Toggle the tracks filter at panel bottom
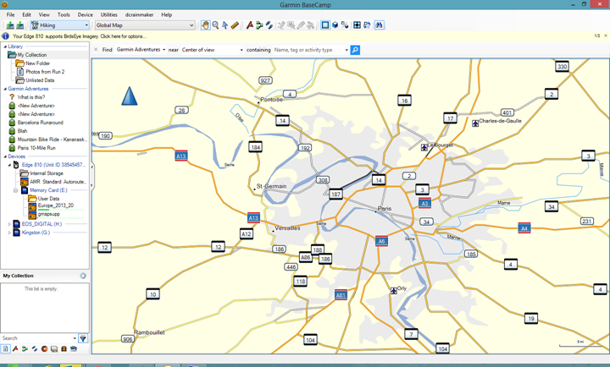This screenshot has width=610, height=367. click(x=35, y=348)
